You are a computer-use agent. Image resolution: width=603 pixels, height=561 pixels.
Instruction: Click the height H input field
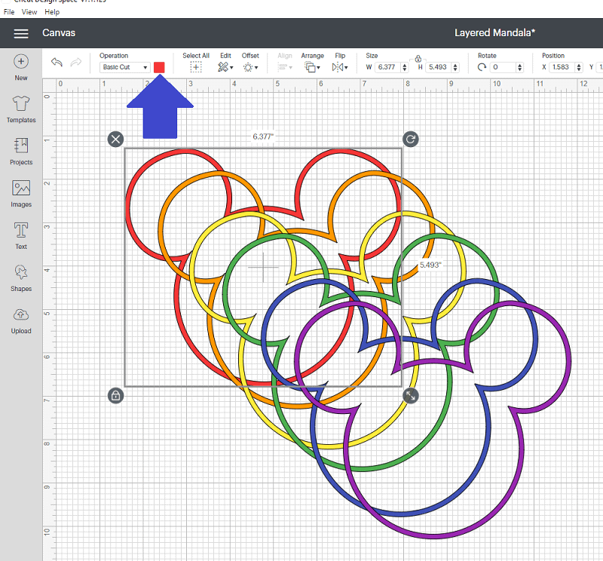point(439,67)
